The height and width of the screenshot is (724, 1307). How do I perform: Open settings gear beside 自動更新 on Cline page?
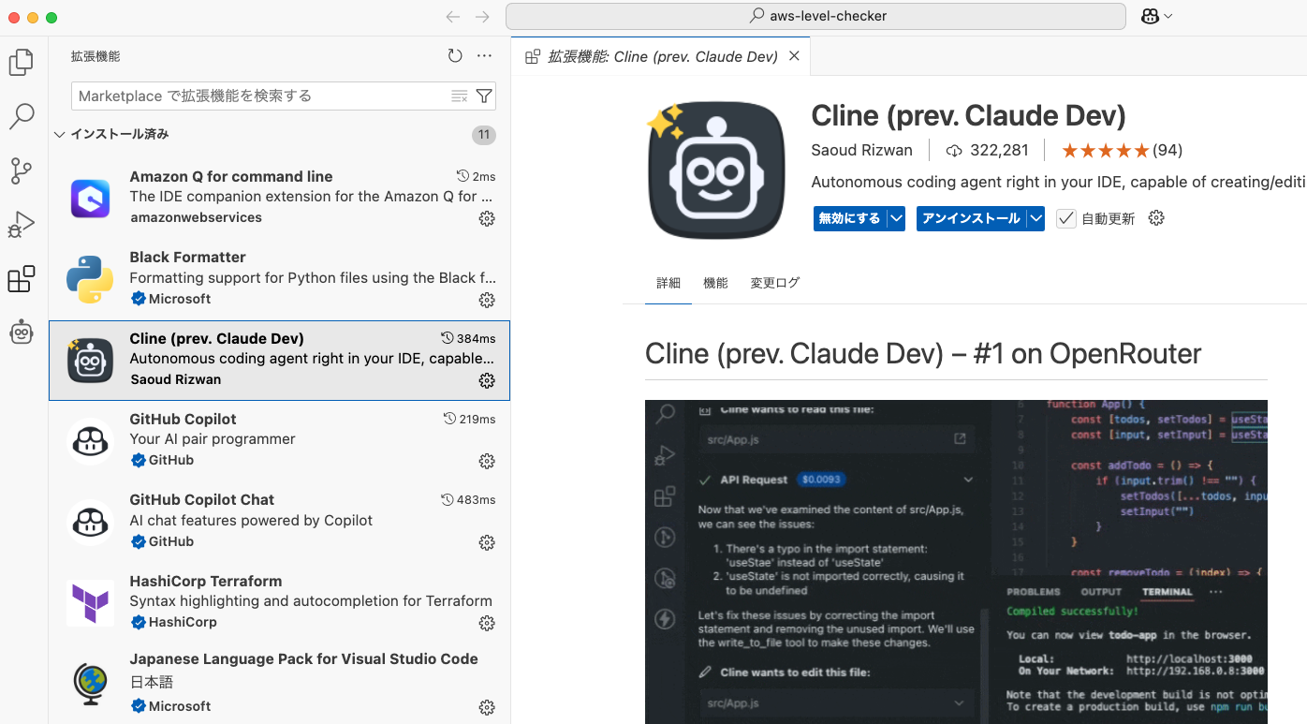coord(1156,218)
